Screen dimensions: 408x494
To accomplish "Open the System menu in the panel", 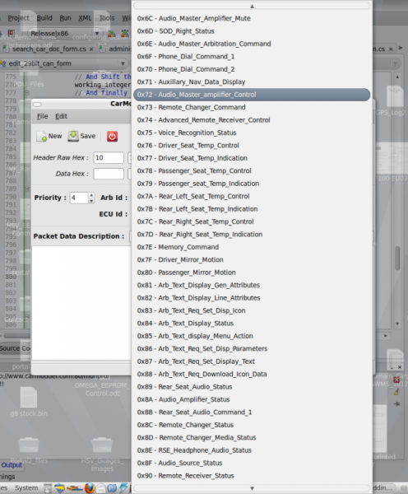I will coord(26,488).
